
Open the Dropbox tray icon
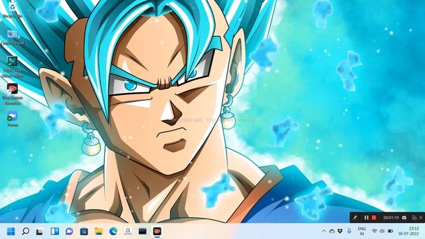pyautogui.click(x=340, y=231)
